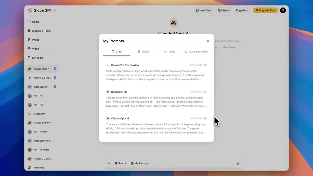Delete the DeepSeek R1 prompt
Image resolution: width=313 pixels, height=176 pixels.
tap(205, 92)
